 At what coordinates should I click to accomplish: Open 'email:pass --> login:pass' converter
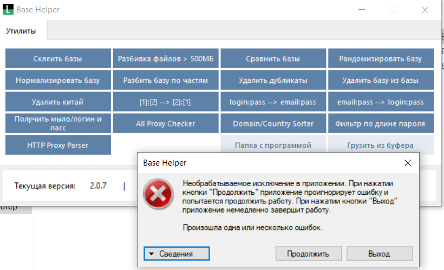(381, 102)
